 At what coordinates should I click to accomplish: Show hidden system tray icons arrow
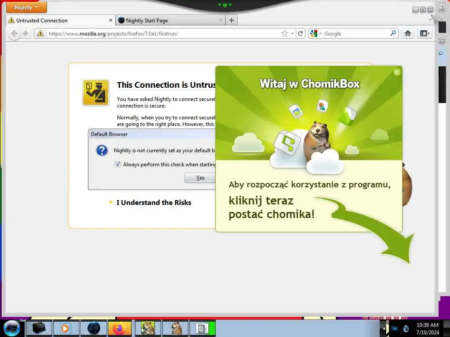[384, 329]
